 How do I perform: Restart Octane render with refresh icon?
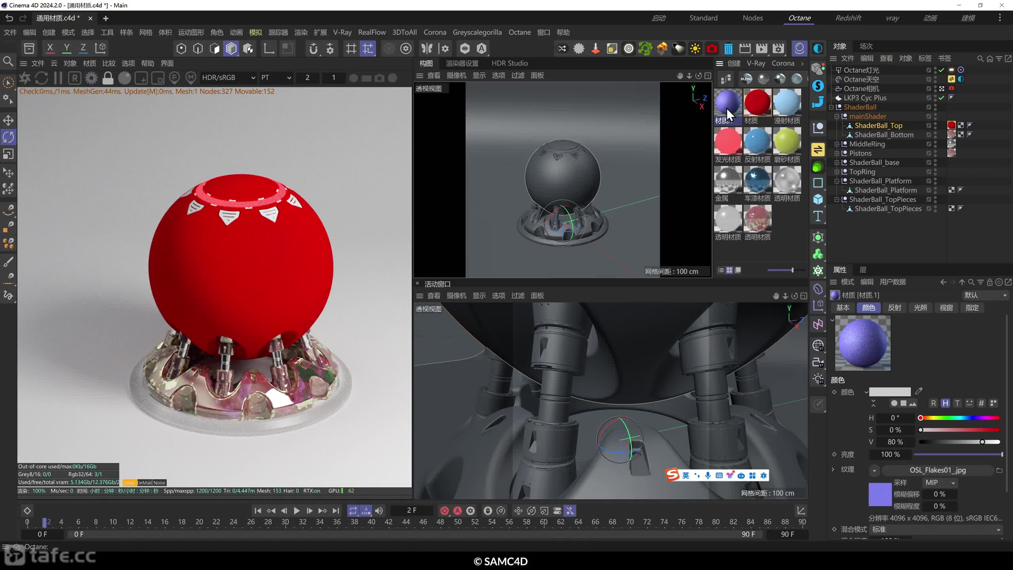coord(42,78)
